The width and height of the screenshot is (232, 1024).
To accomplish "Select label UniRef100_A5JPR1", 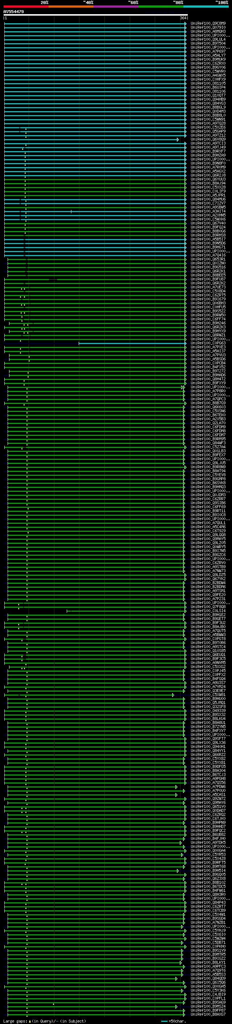I will click(208, 195).
